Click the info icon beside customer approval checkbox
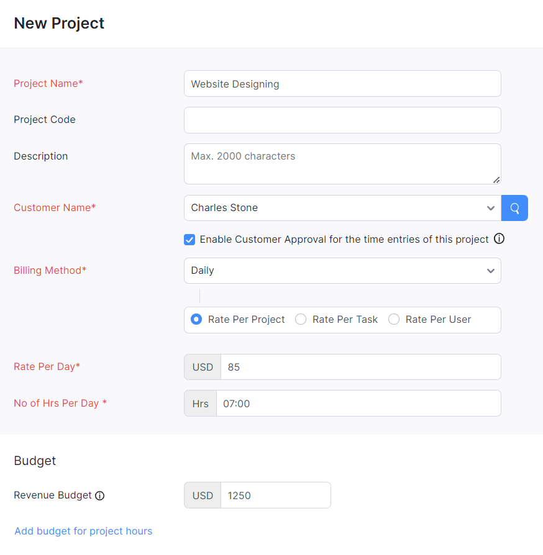This screenshot has height=555, width=543. pos(499,239)
